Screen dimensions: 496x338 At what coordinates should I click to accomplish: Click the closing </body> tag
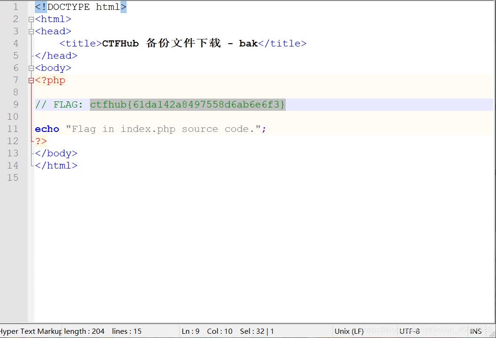[x=56, y=154]
